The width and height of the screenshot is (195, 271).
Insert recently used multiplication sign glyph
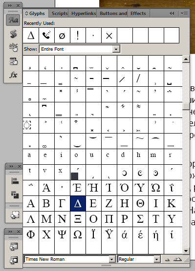pos(109,35)
